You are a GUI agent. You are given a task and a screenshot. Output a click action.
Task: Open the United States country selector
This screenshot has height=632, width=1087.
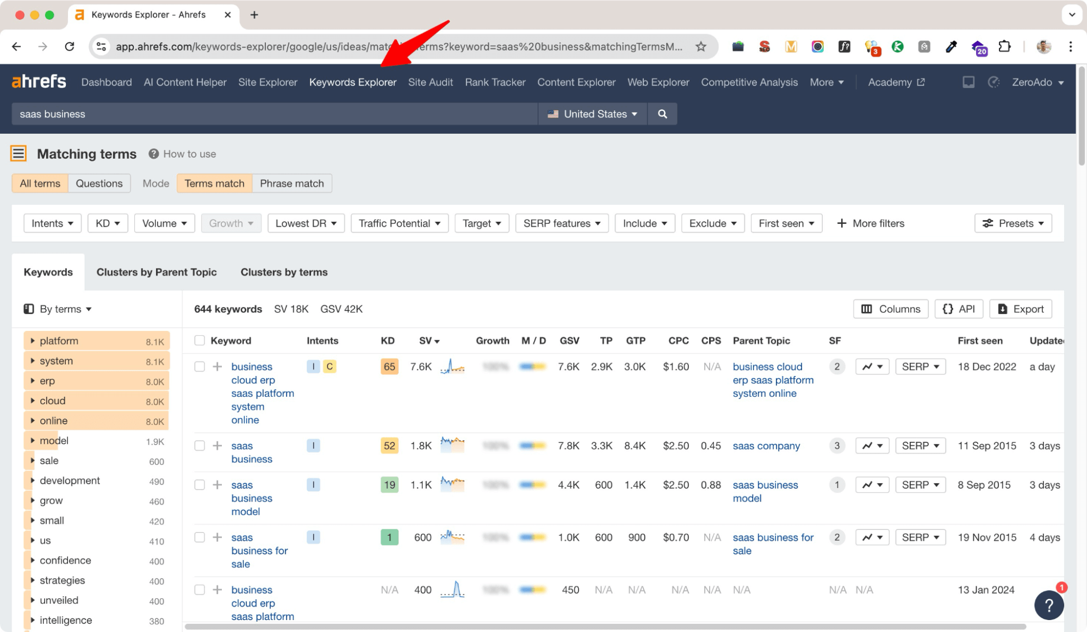(592, 114)
